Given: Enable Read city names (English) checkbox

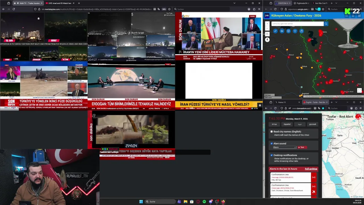Looking at the screenshot, I should pos(272,132).
